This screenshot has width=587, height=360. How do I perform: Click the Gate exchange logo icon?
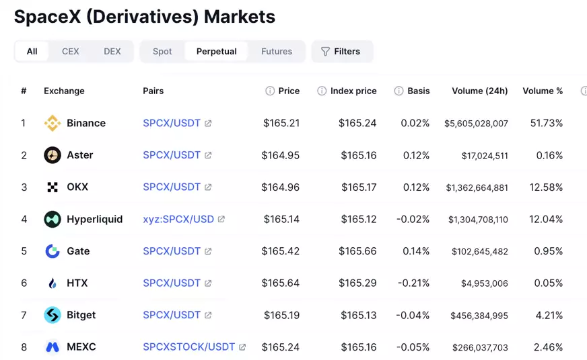tap(53, 251)
